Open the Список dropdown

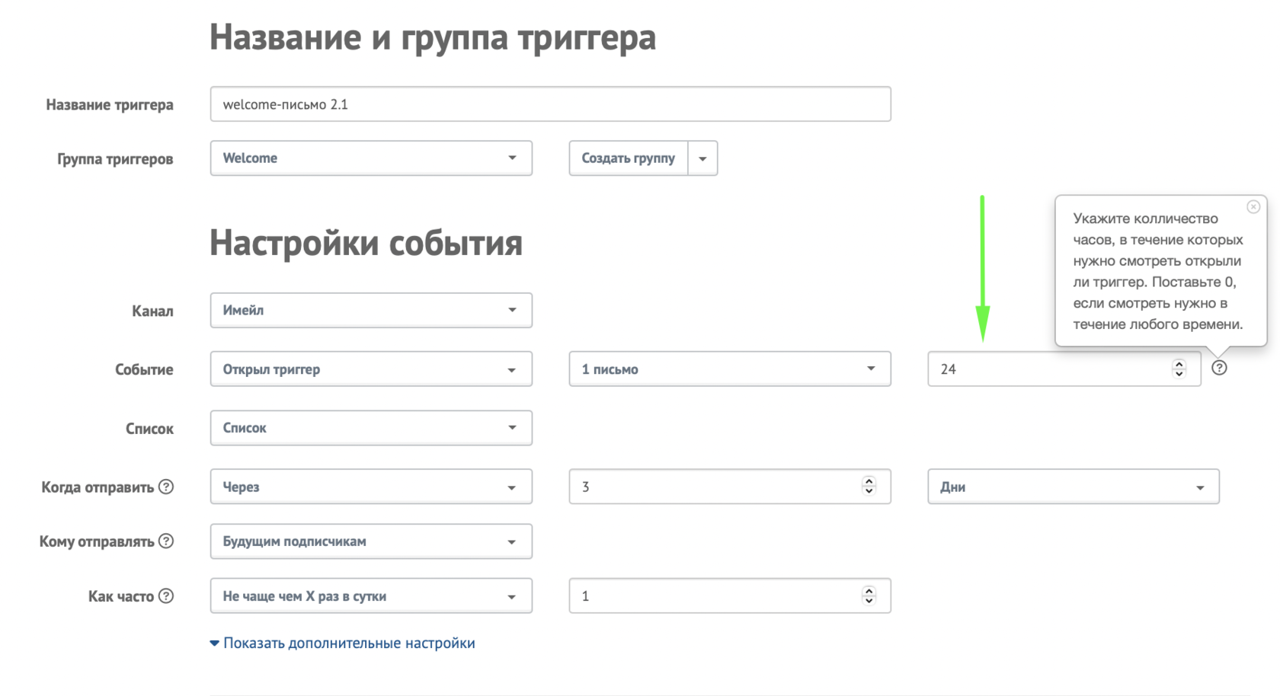click(x=371, y=428)
